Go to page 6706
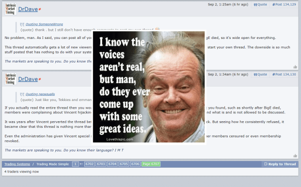301x187 pixels. click(135, 164)
